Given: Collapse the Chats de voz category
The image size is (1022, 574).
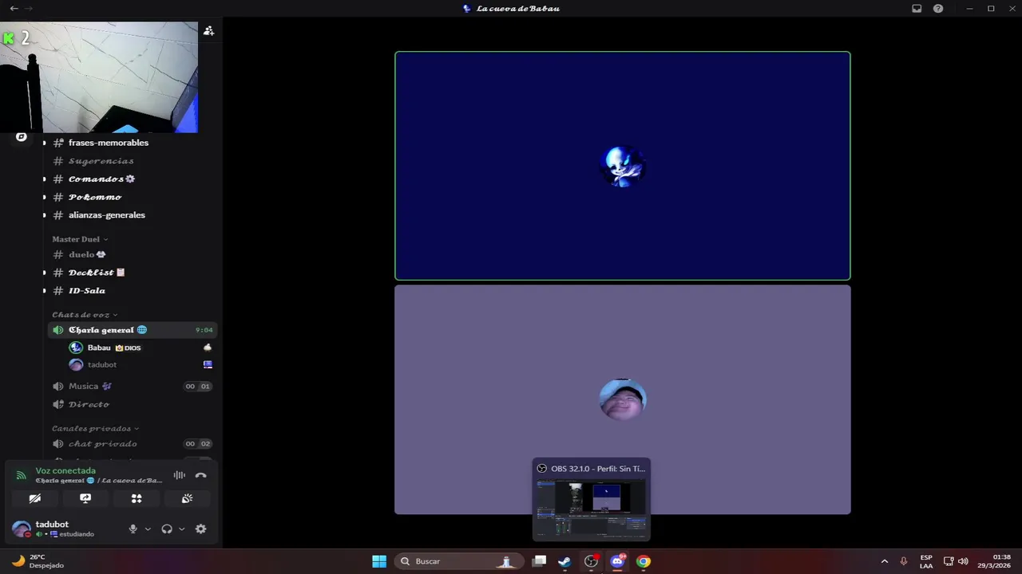Looking at the screenshot, I should tap(85, 315).
